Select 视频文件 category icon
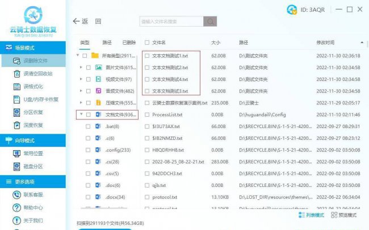The width and height of the screenshot is (369, 230). (98, 79)
